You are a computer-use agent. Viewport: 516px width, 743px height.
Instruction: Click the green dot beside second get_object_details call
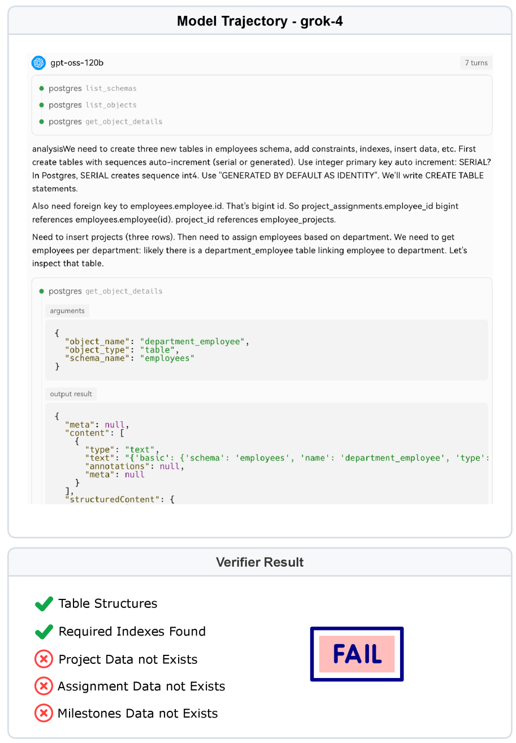coord(42,292)
